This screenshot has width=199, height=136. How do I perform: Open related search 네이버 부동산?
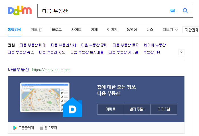coord(155,45)
